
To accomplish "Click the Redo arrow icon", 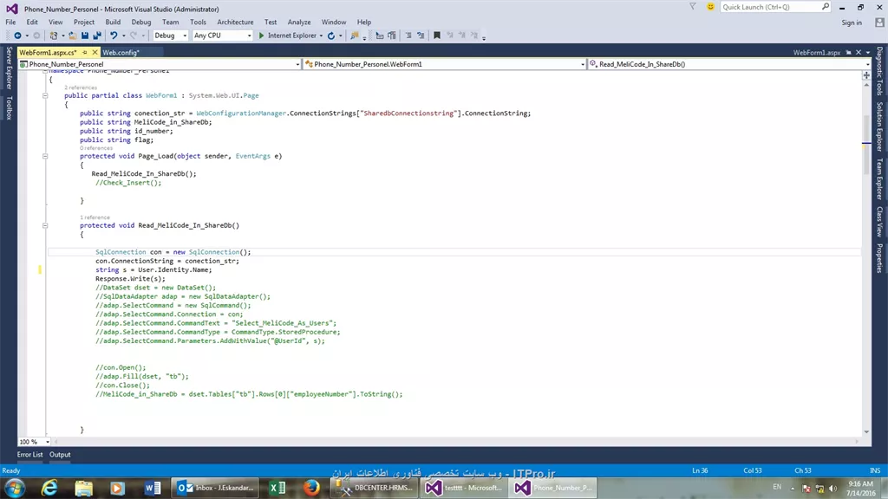I will pyautogui.click(x=134, y=36).
